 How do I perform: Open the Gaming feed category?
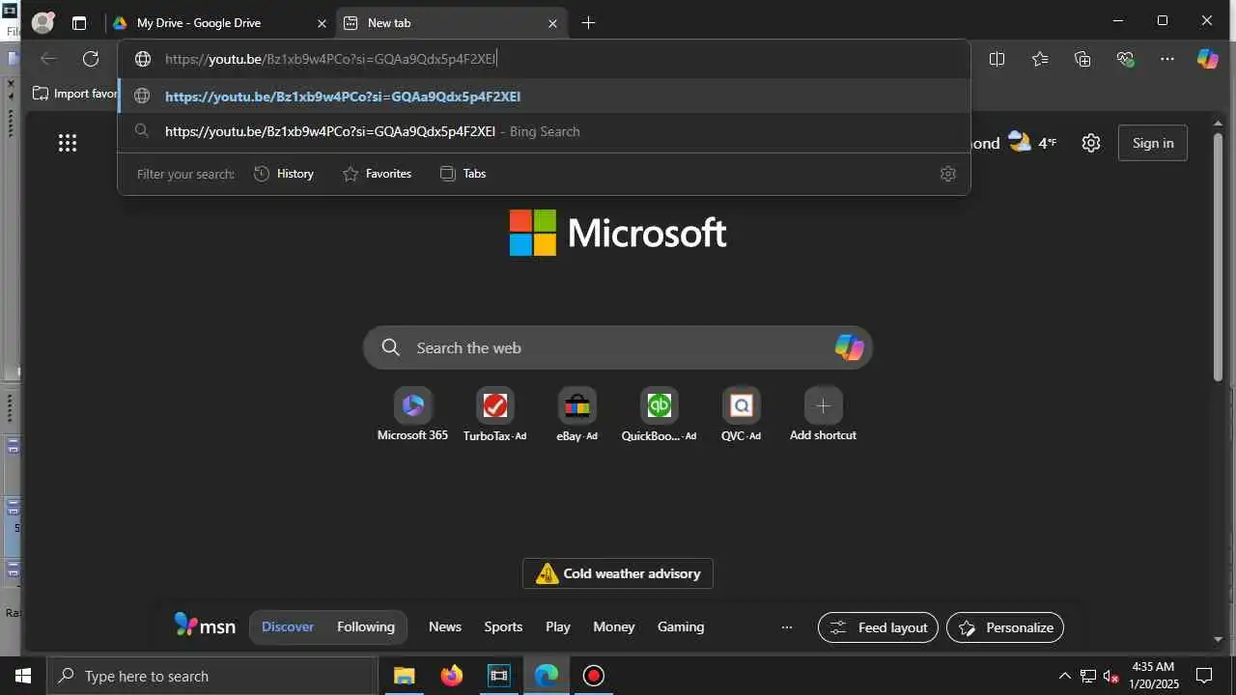[x=681, y=626]
